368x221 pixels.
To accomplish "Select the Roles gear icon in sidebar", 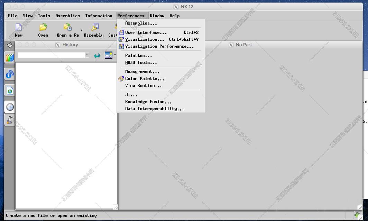I will tap(9, 45).
